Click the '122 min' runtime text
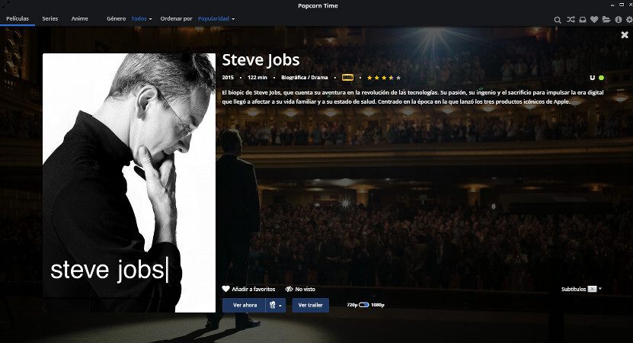The image size is (633, 343). [x=257, y=77]
